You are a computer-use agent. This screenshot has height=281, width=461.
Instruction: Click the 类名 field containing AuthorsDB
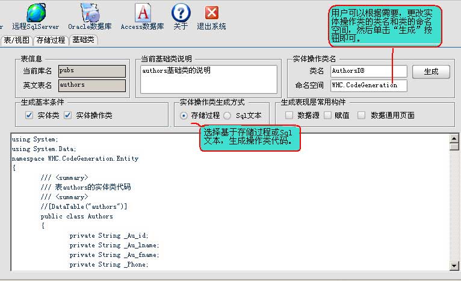pos(368,72)
